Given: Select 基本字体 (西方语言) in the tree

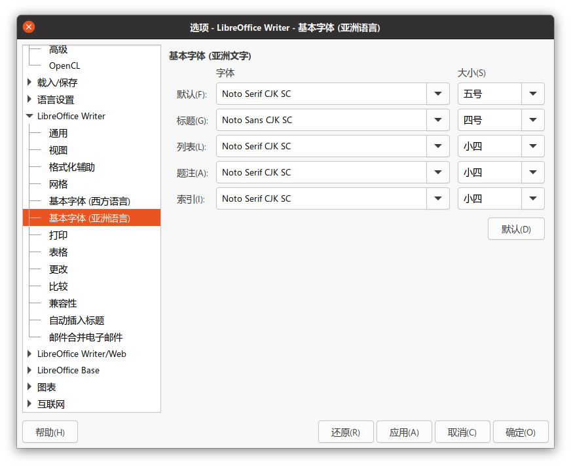Looking at the screenshot, I should pyautogui.click(x=90, y=201).
